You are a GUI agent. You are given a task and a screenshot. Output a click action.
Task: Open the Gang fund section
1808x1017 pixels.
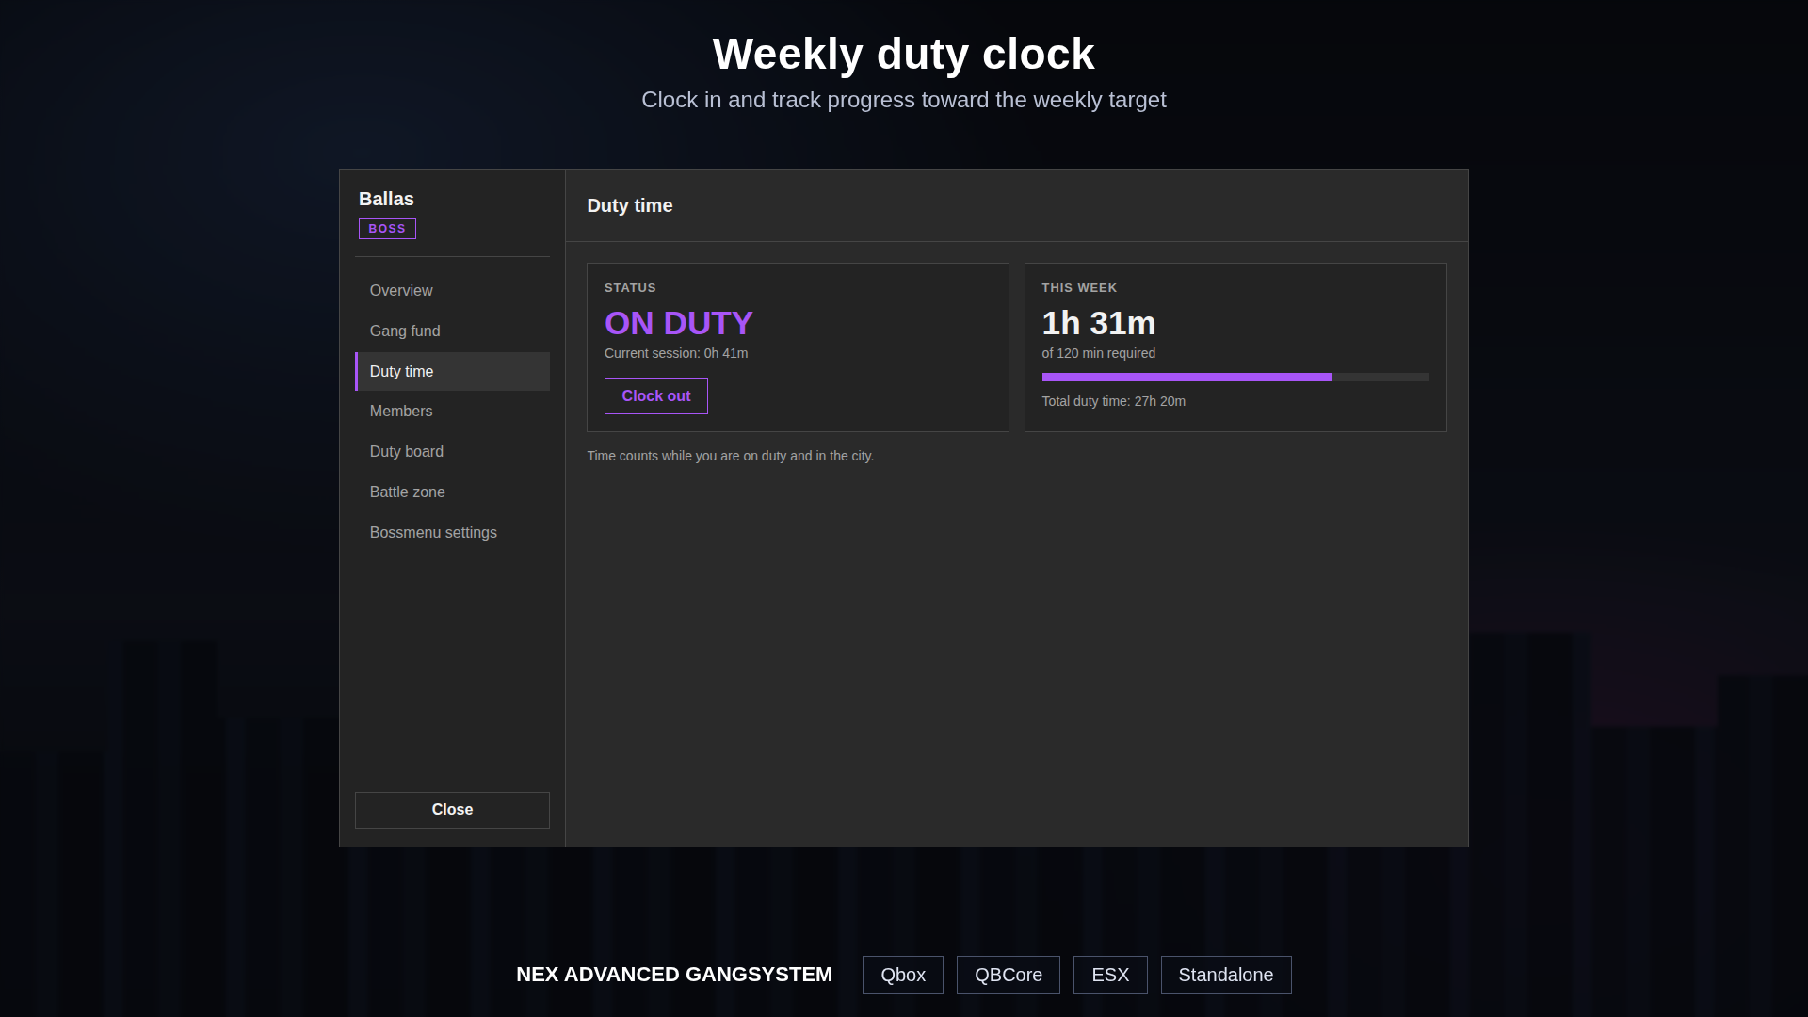tap(452, 331)
